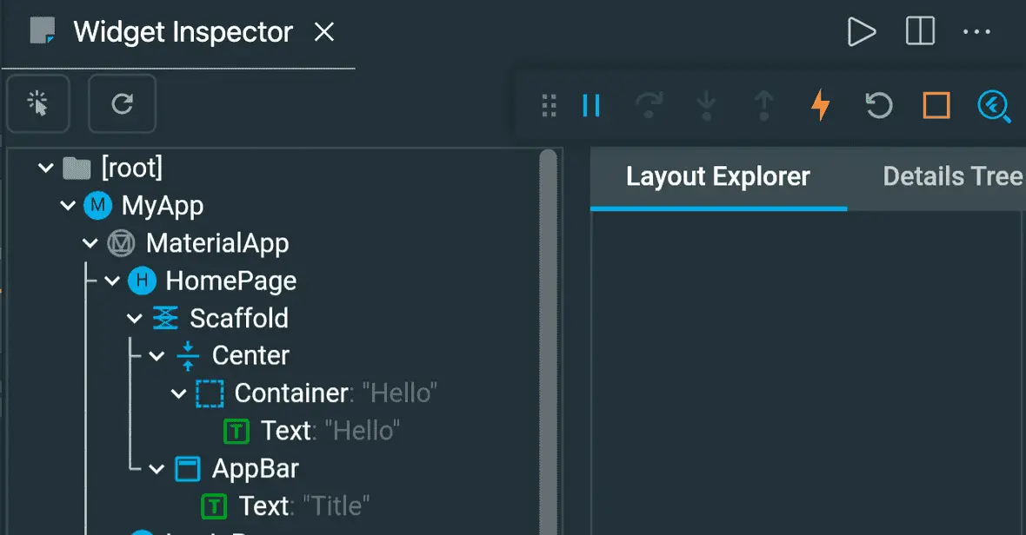Click the Run play button

coord(861,31)
